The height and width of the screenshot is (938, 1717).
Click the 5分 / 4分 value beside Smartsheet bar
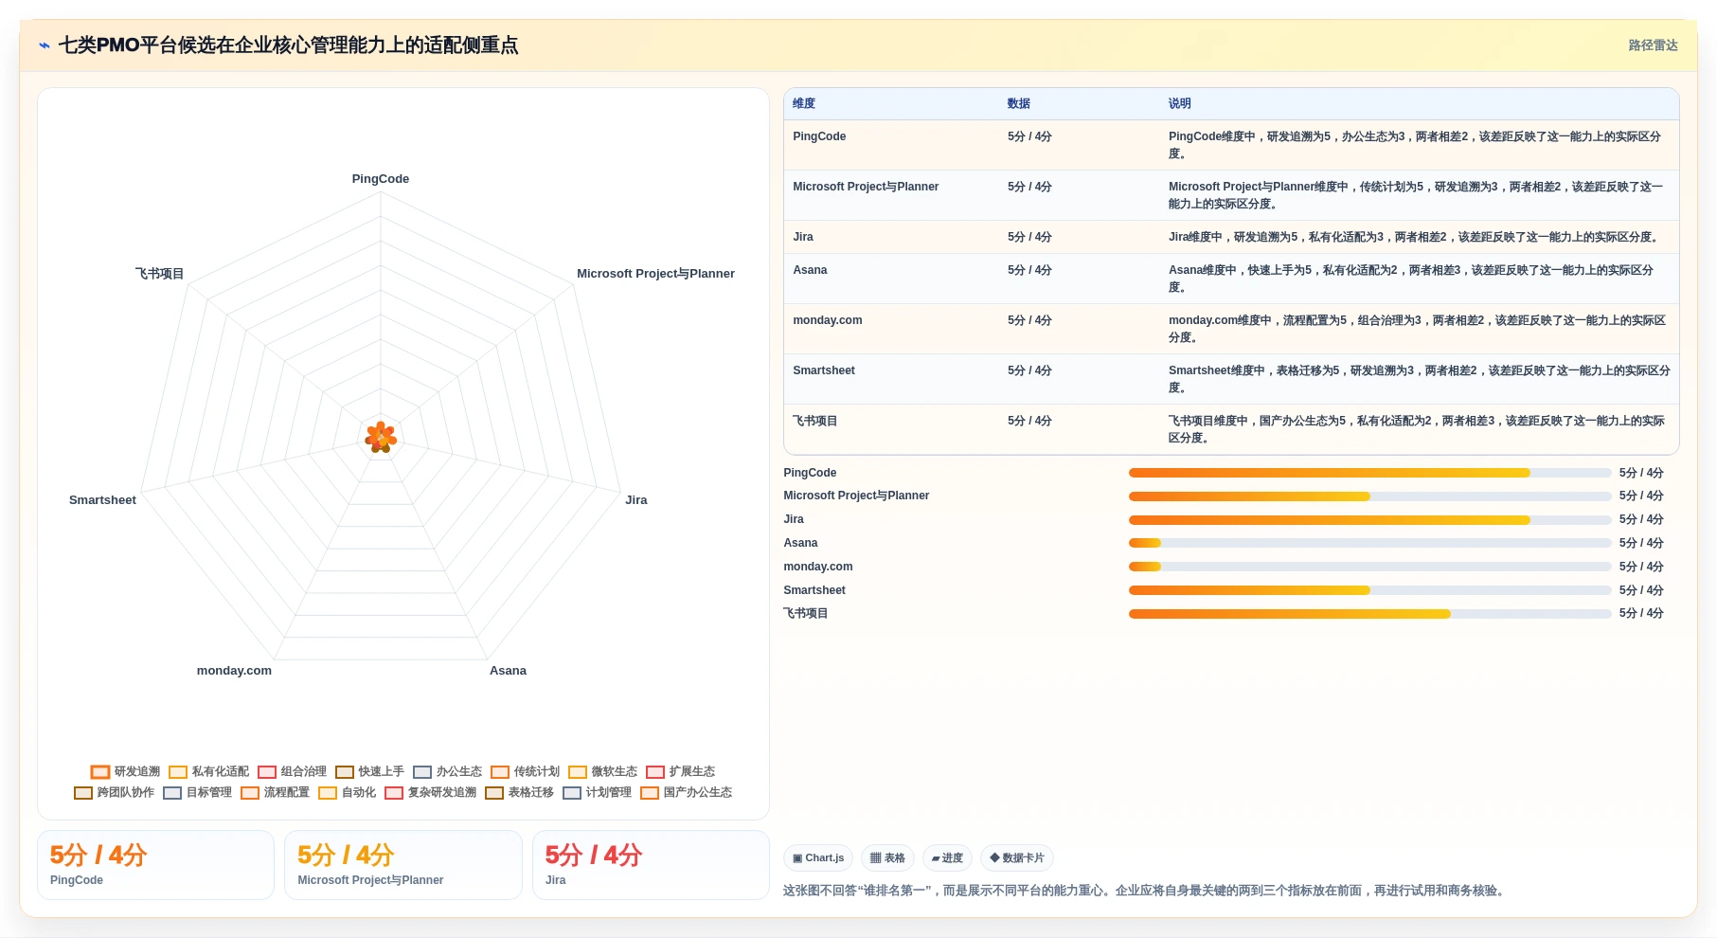(1641, 590)
